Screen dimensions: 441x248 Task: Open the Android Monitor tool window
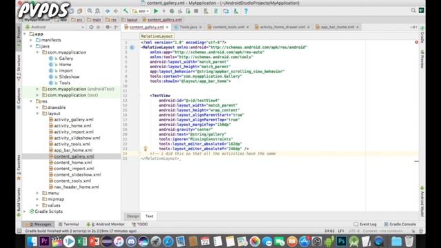105,225
